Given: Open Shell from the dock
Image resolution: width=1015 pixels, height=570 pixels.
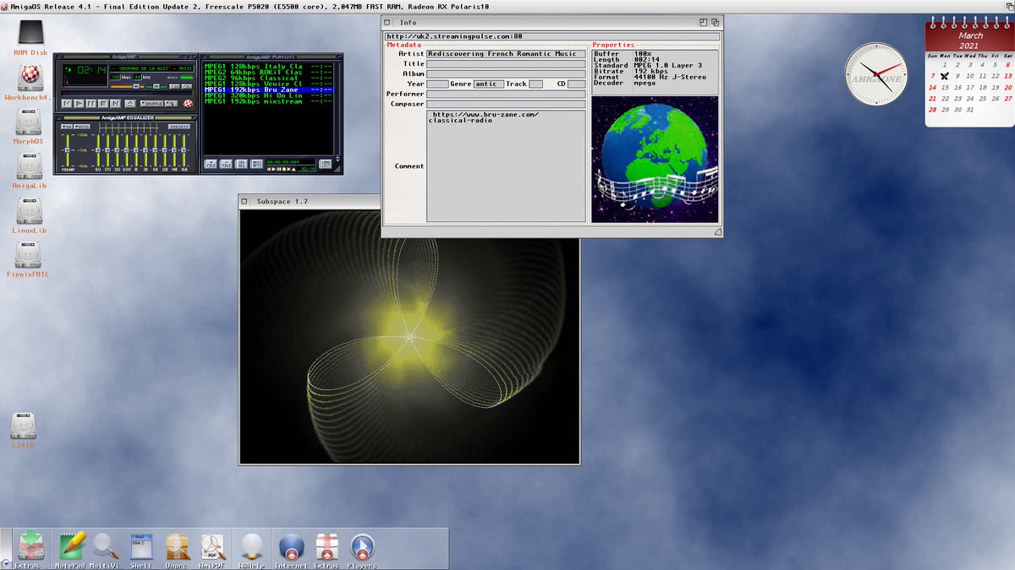Looking at the screenshot, I should point(141,549).
